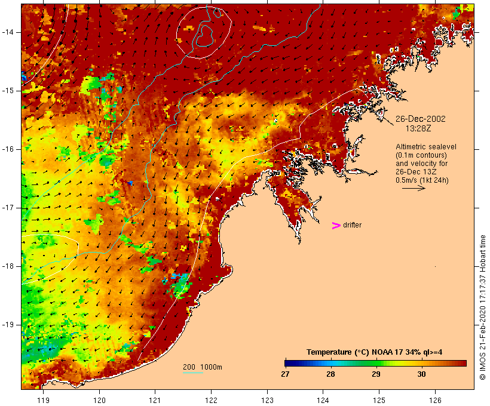
Task: Click the latitude axis label '-15'
Action: point(7,91)
